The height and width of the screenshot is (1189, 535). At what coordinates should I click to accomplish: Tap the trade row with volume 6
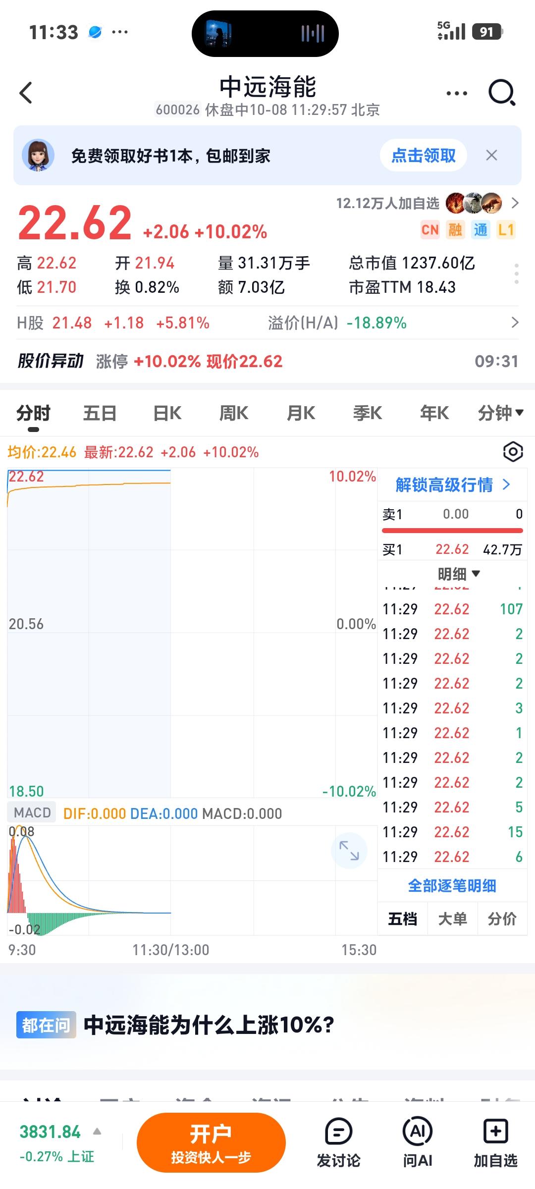452,857
